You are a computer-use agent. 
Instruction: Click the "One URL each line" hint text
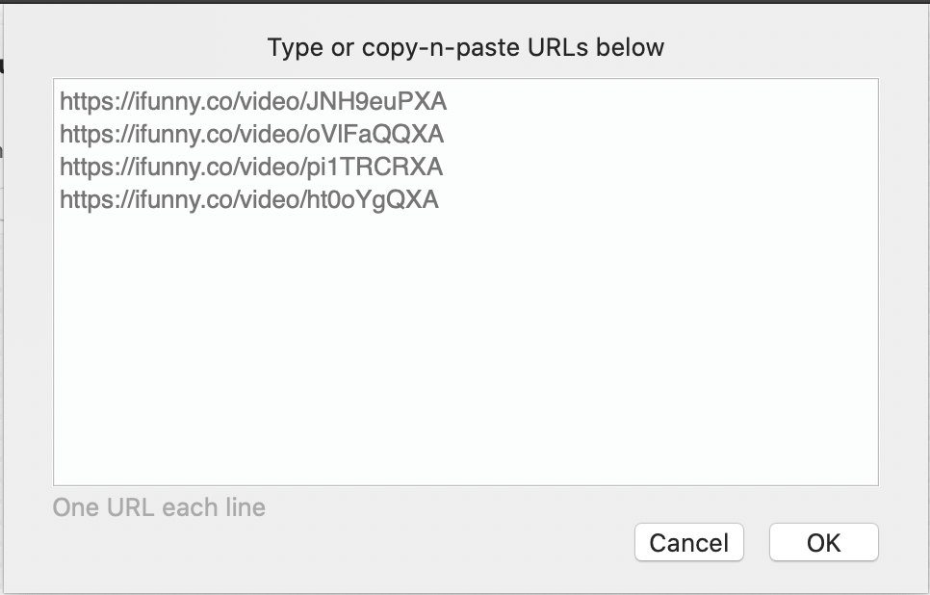click(159, 507)
